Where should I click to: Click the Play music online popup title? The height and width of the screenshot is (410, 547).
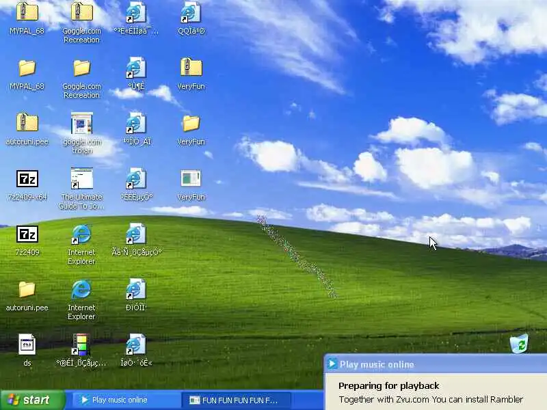(x=377, y=364)
